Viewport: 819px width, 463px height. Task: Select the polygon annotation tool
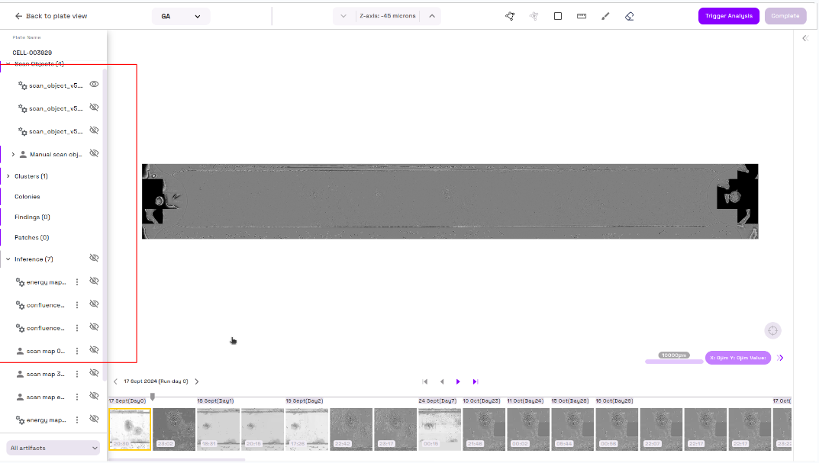(x=510, y=16)
